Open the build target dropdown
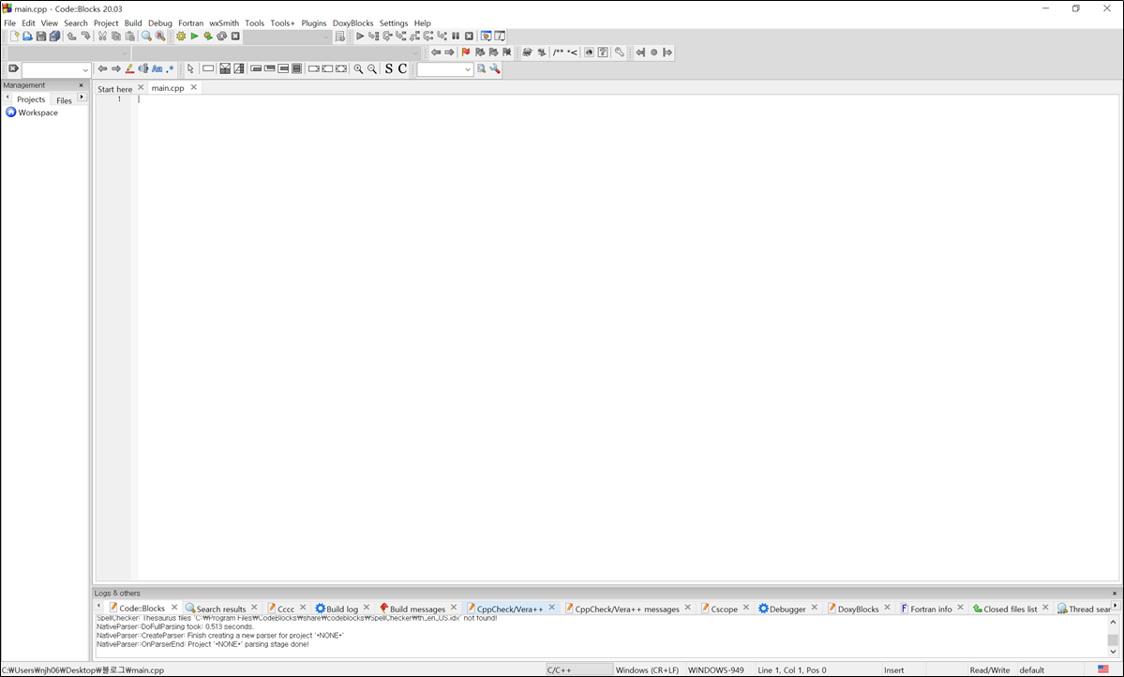1124x677 pixels. tap(326, 37)
